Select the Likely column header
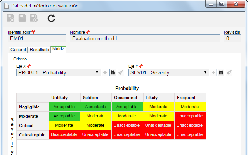This screenshot has height=155, width=248. coord(159,98)
